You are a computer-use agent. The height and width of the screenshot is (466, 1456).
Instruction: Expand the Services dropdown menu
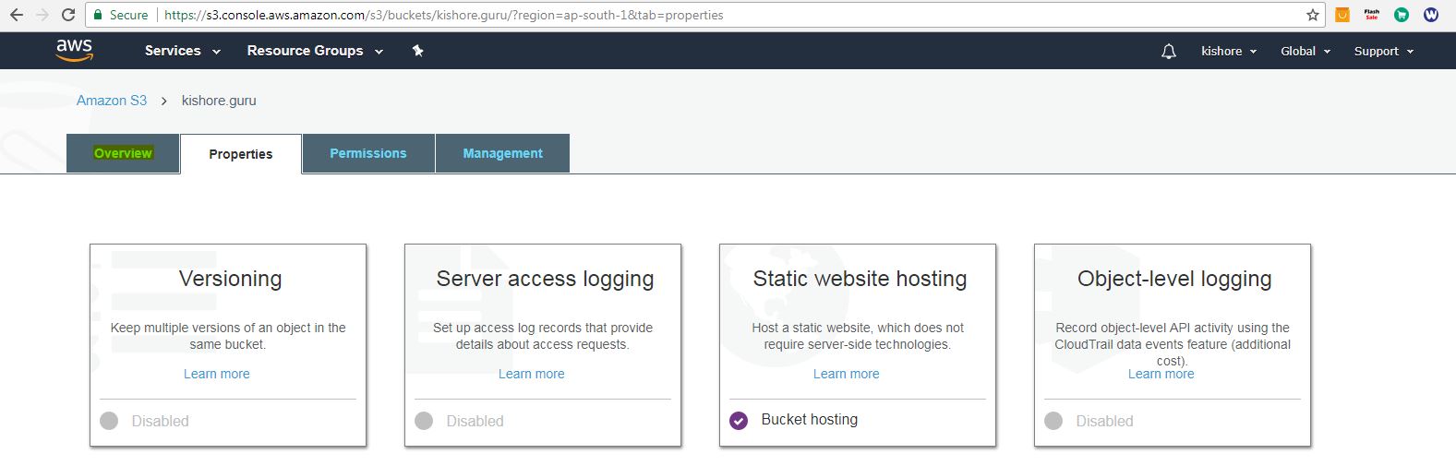click(x=182, y=51)
